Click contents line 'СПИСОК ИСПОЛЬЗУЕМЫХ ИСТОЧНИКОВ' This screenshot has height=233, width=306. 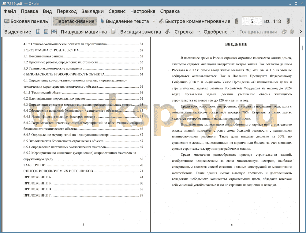point(83,171)
